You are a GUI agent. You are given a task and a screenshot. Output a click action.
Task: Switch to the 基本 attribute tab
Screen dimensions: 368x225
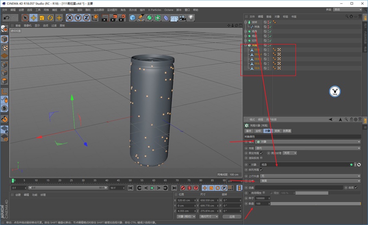(x=249, y=131)
